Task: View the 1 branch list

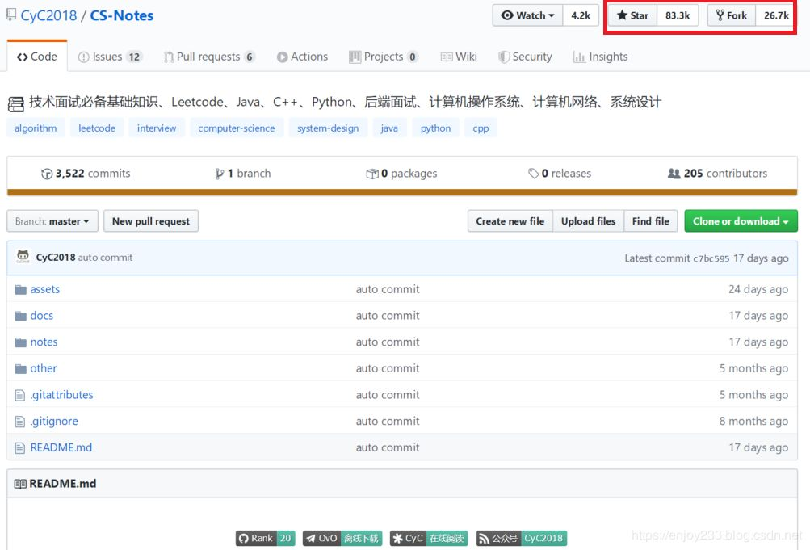Action: (x=243, y=174)
